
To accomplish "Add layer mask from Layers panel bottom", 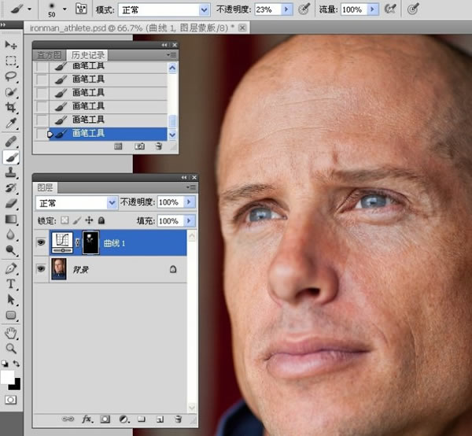I will (x=105, y=419).
